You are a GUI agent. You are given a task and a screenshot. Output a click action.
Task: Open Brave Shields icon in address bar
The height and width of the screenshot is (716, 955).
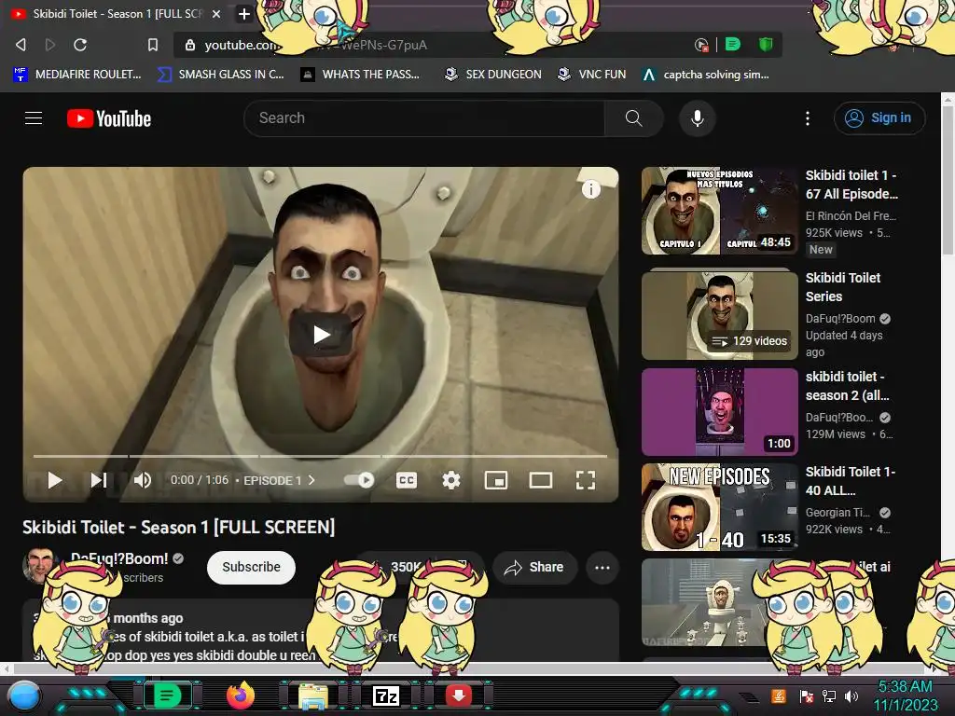coord(765,44)
